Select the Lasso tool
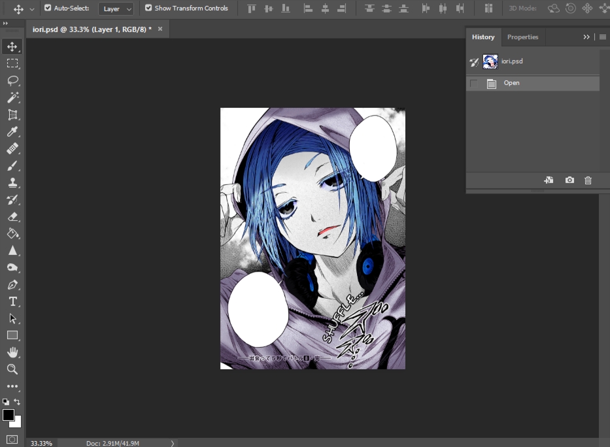 [12, 80]
